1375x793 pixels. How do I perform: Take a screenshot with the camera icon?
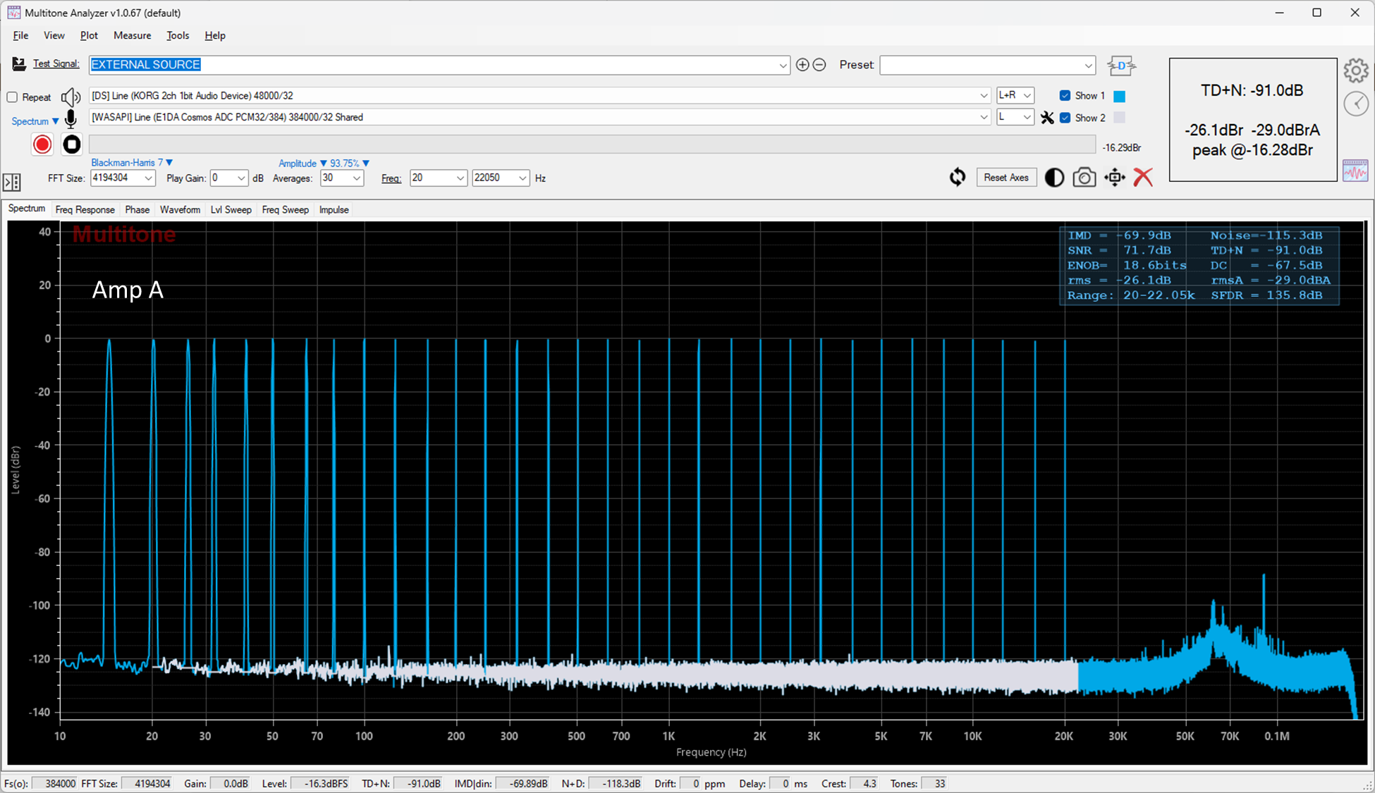click(1084, 178)
